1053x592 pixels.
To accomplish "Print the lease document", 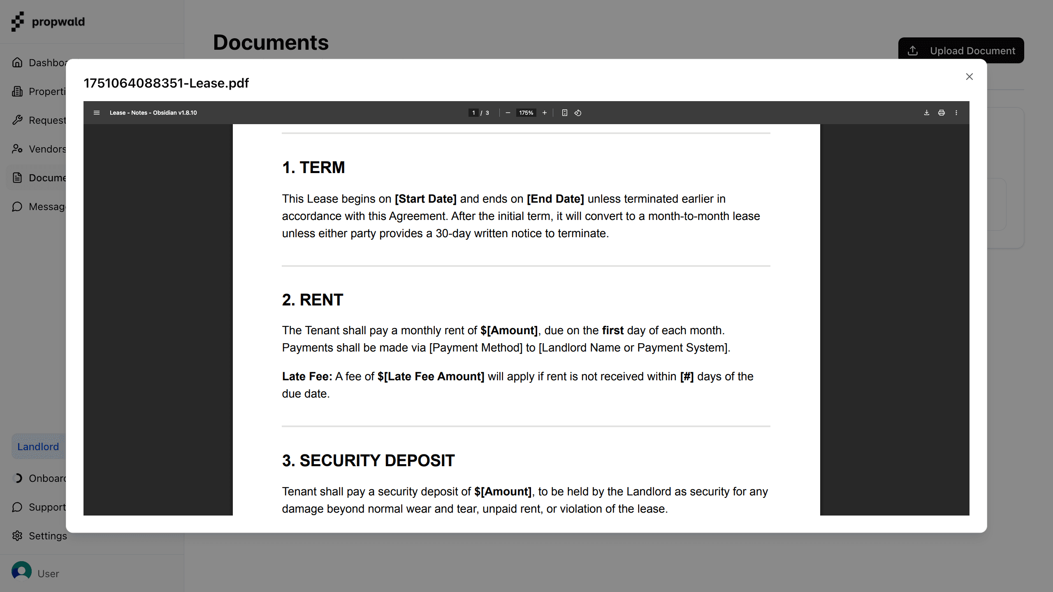I will 942,112.
